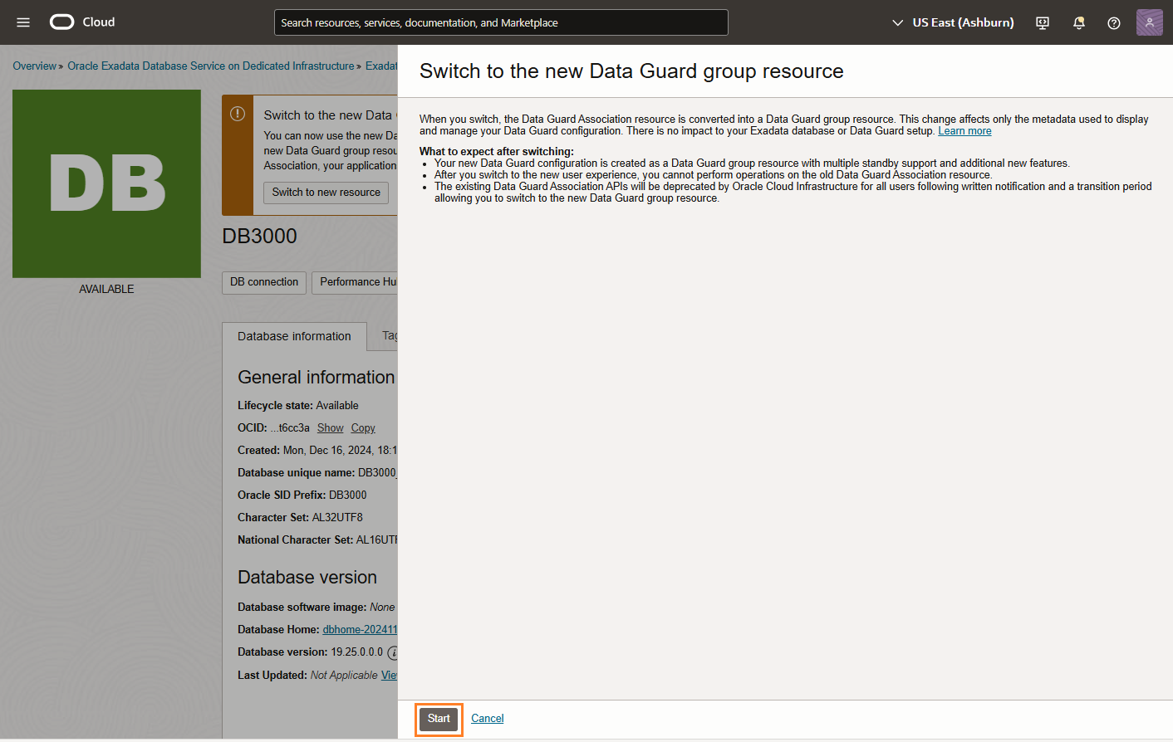Viewport: 1173px width, 742px height.
Task: Show the full OCID
Action: pos(330,428)
